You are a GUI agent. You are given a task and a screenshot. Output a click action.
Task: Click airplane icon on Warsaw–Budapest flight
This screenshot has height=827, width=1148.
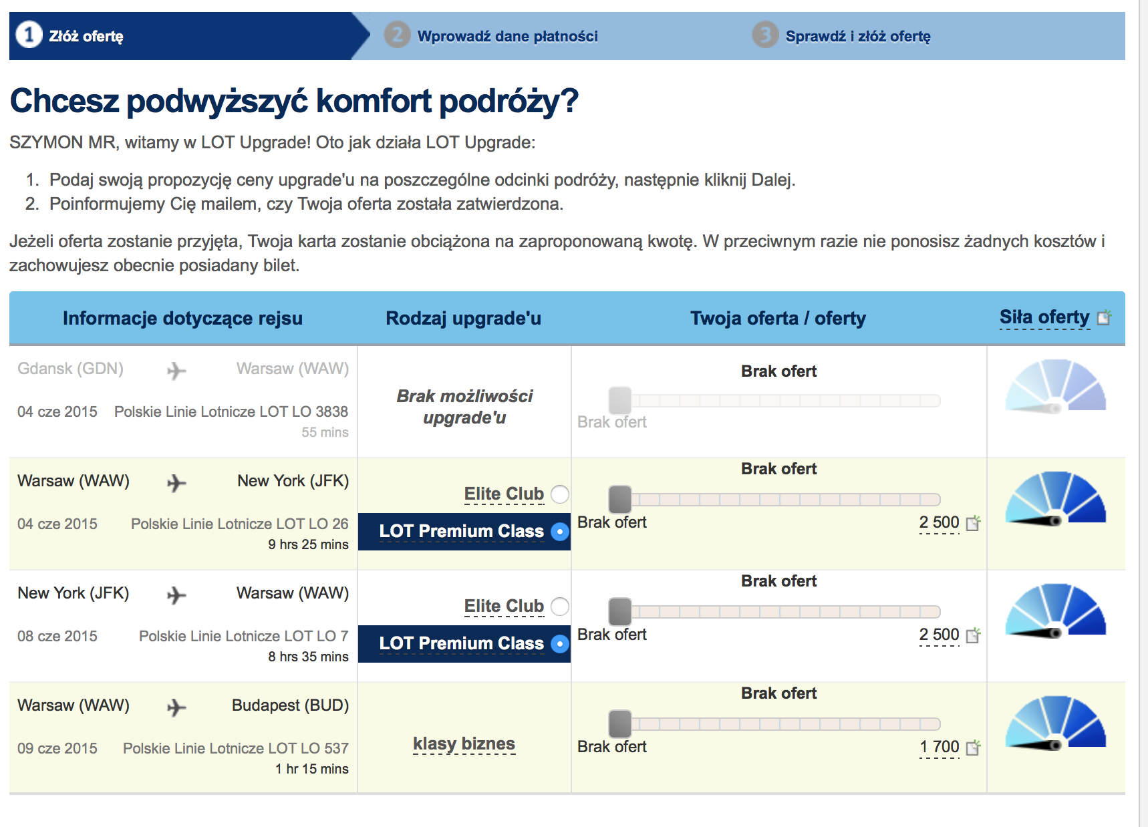pos(176,707)
